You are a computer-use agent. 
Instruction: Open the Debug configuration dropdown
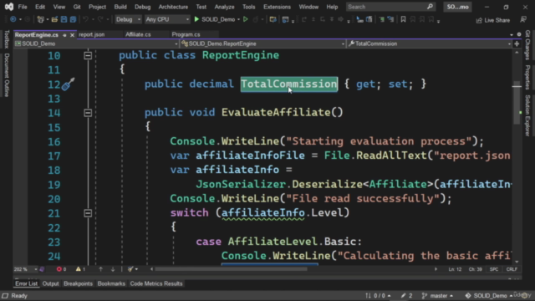click(128, 19)
